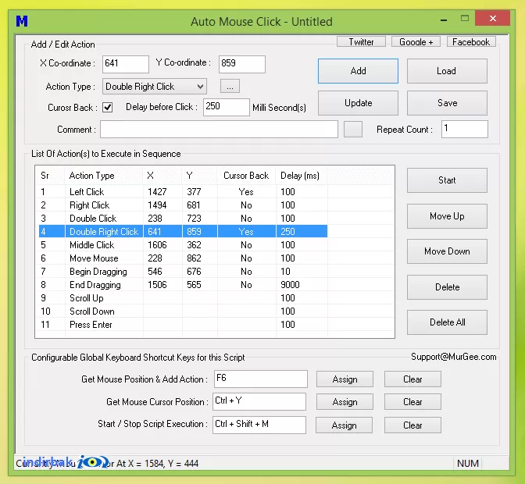Click the Comment text field
This screenshot has height=484, width=525.
pos(219,129)
